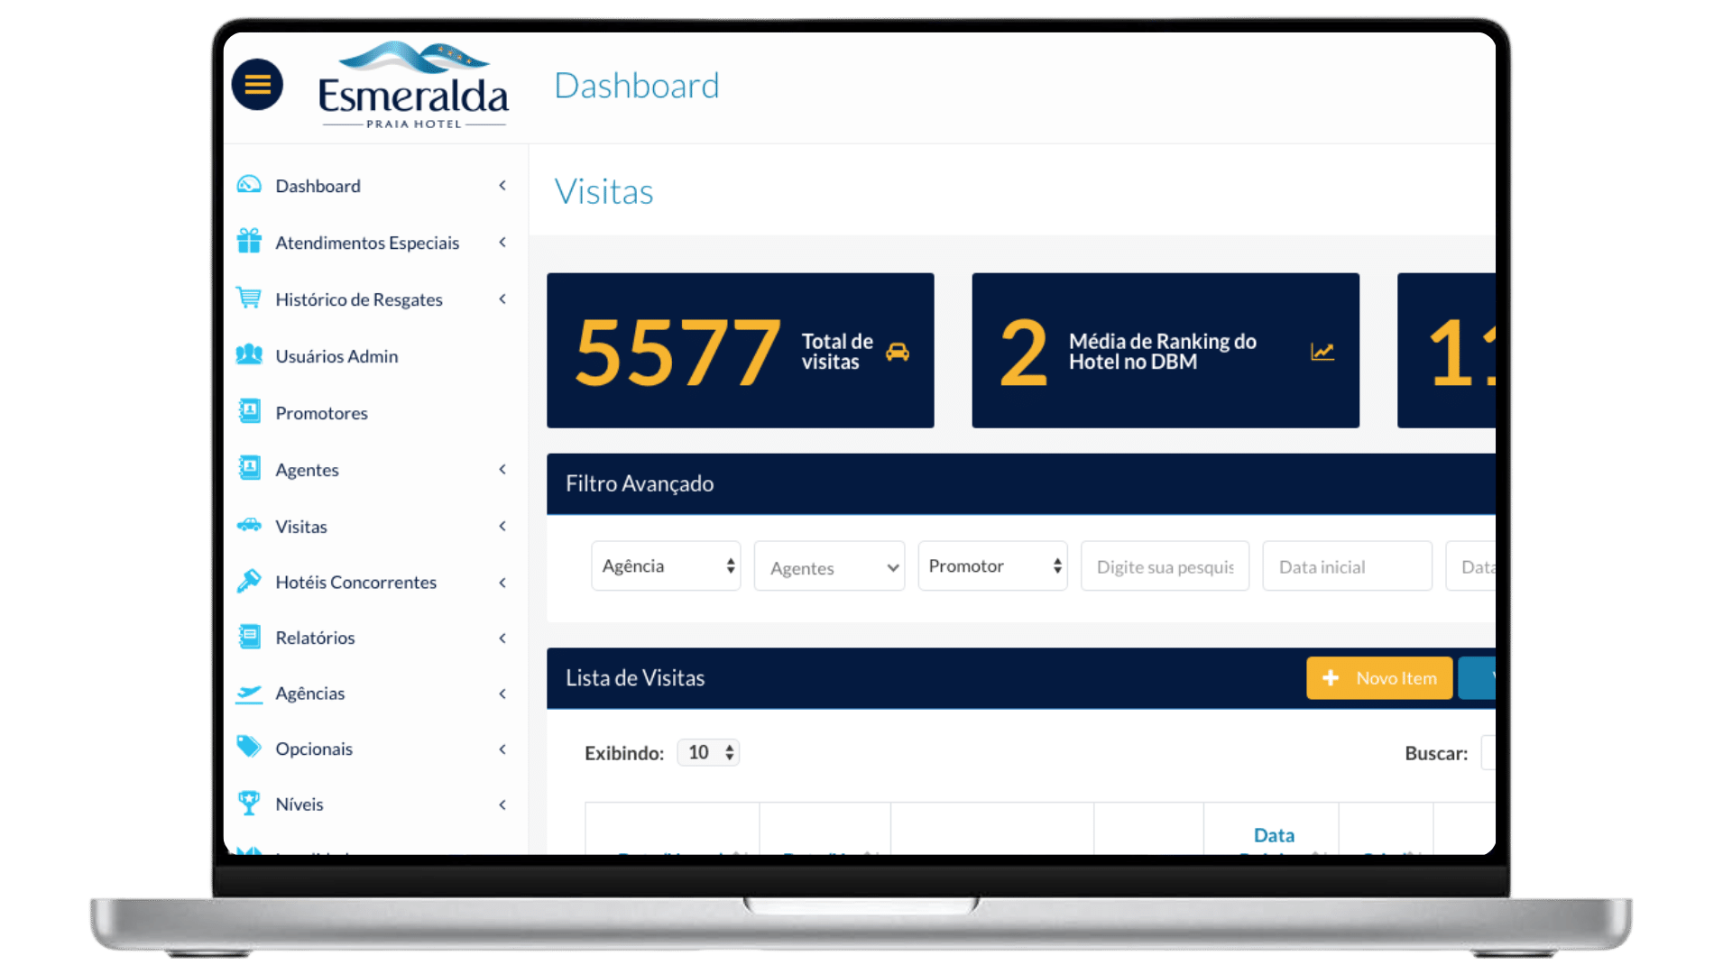Click the Esmeralda Praia Hotel logo
This screenshot has height=974, width=1732.
tap(413, 86)
